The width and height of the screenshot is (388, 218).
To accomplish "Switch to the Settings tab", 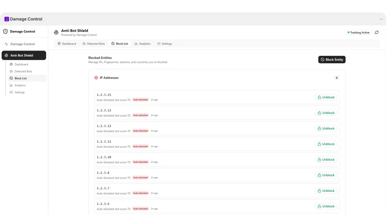I will (x=164, y=44).
